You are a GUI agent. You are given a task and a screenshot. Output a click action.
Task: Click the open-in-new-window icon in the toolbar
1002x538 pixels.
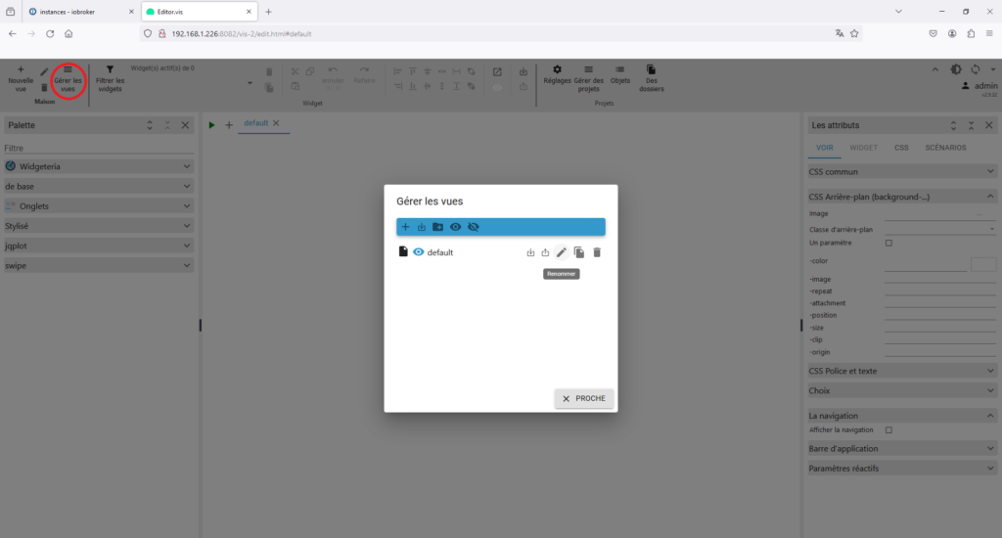(497, 71)
